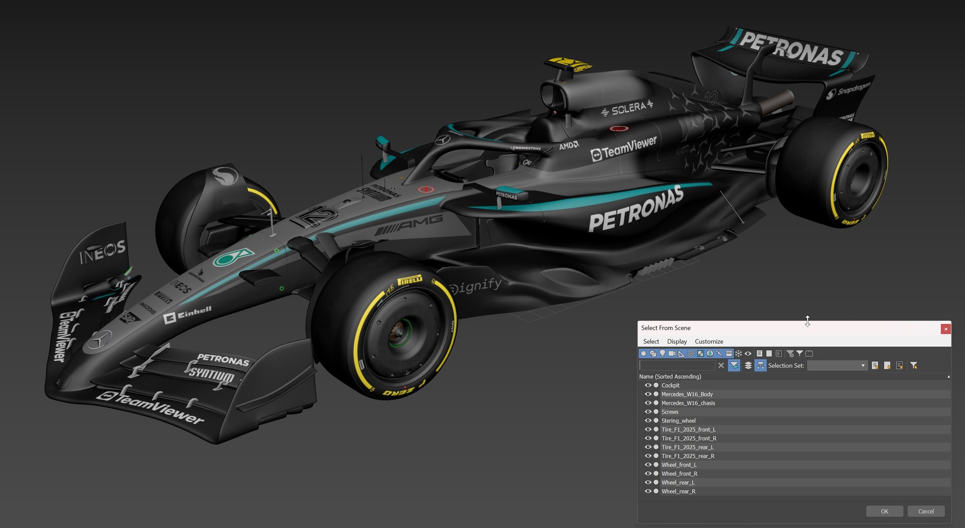Click the funnel with cursor icon
Image resolution: width=965 pixels, height=528 pixels.
point(914,366)
